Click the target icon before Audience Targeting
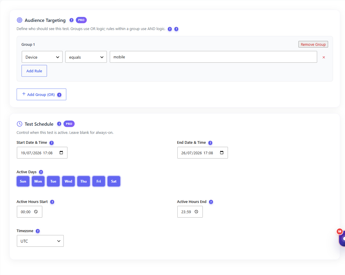Image resolution: width=345 pixels, height=275 pixels. tap(20, 20)
